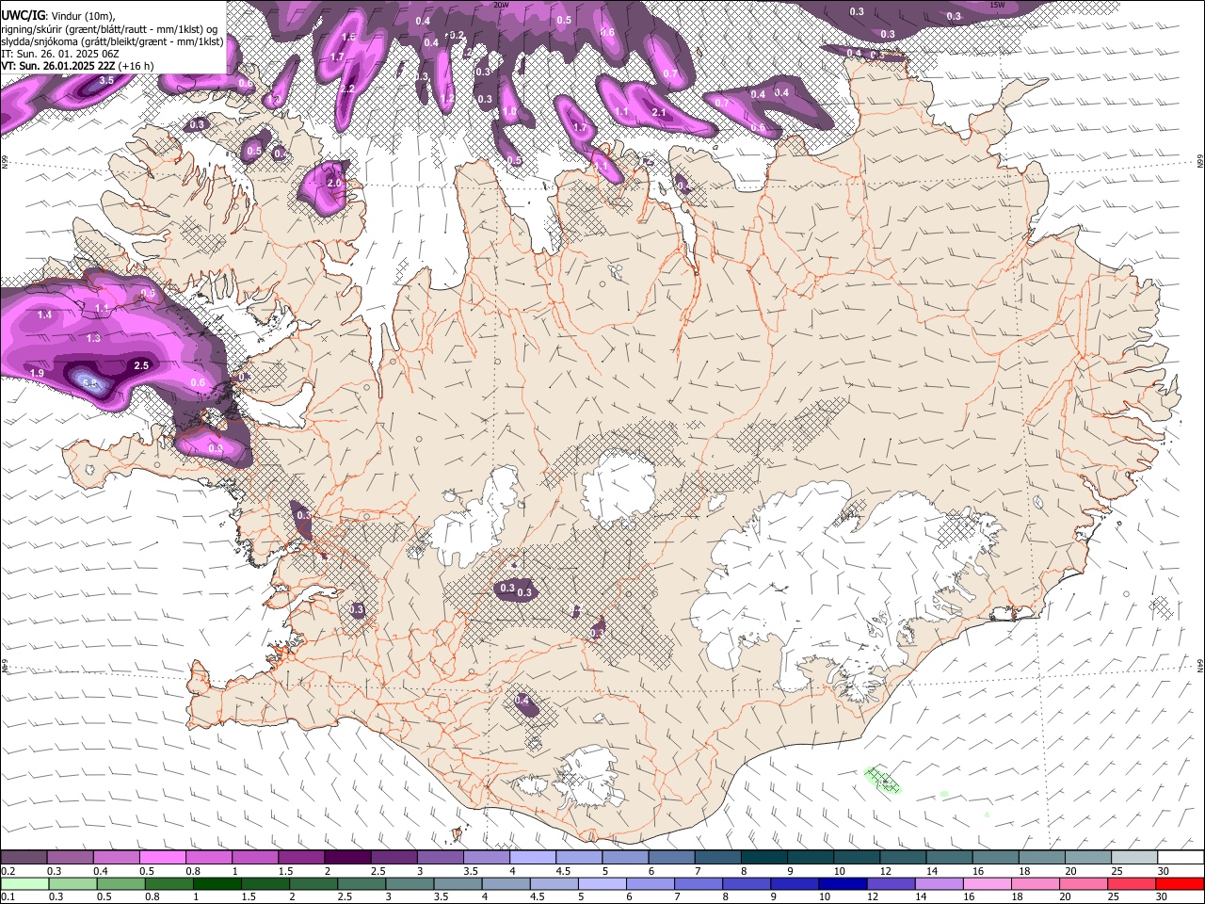Pick top-row swatch between 0.5 and 0.8
Screen dimensions: 1205x904
162,857
